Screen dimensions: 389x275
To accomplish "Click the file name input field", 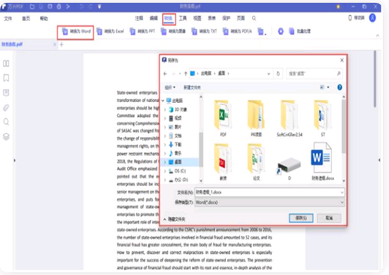I will point(270,192).
